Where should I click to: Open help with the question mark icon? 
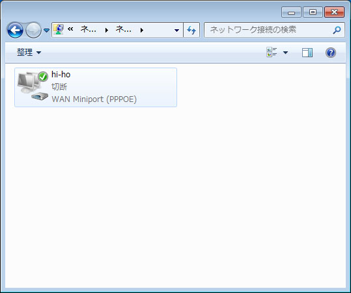pos(331,53)
